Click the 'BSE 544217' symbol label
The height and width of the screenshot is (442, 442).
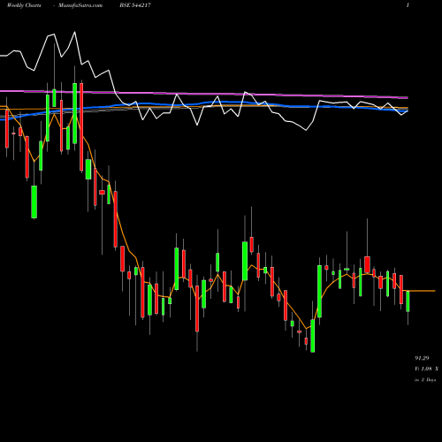pyautogui.click(x=135, y=5)
